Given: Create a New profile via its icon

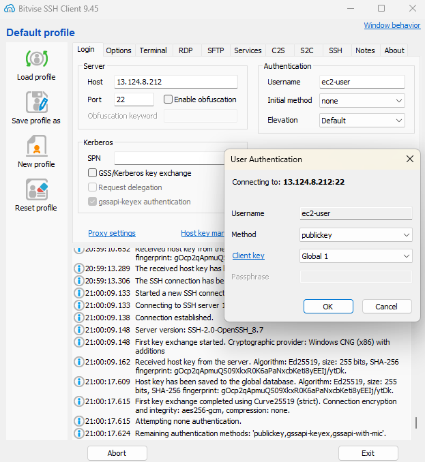Looking at the screenshot, I should tap(37, 146).
